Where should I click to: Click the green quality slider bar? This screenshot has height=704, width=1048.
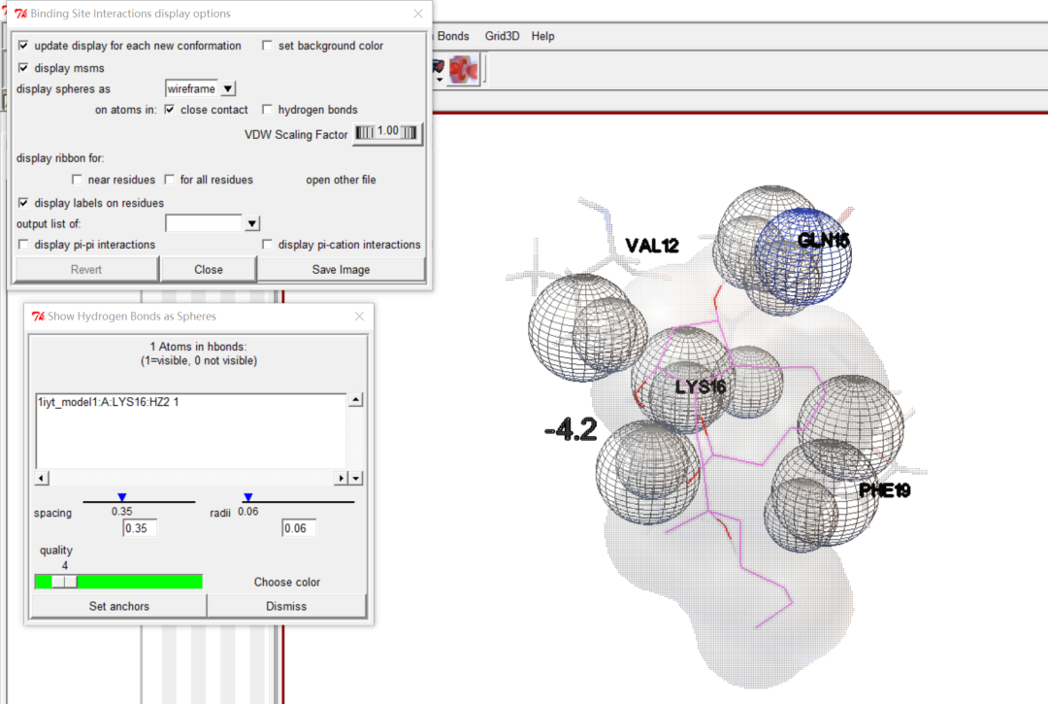point(119,582)
